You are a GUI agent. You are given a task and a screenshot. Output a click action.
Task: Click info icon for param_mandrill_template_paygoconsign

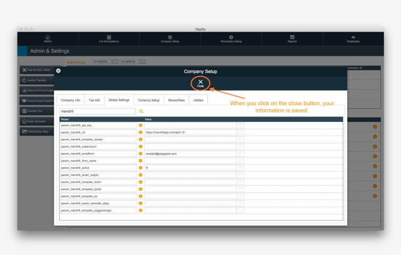click(x=140, y=210)
